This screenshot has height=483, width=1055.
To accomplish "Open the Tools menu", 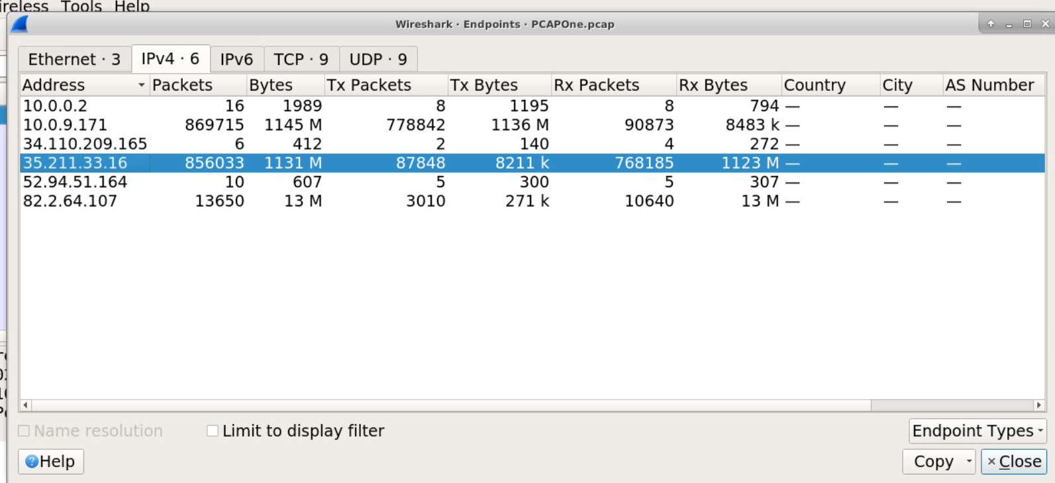I will [81, 6].
